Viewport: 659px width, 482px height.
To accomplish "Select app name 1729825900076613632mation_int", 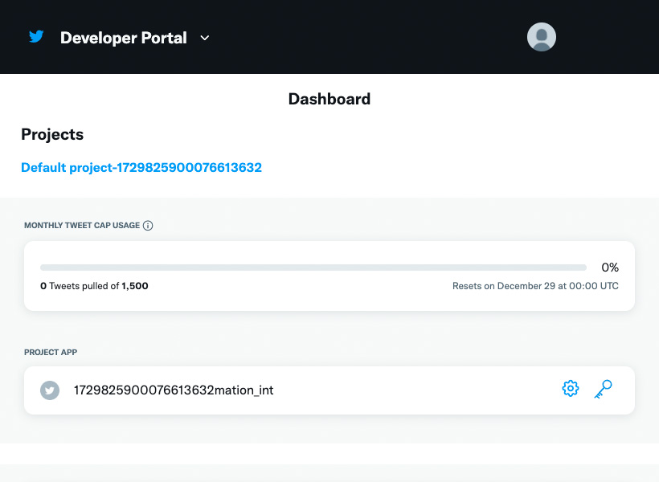I will [174, 390].
